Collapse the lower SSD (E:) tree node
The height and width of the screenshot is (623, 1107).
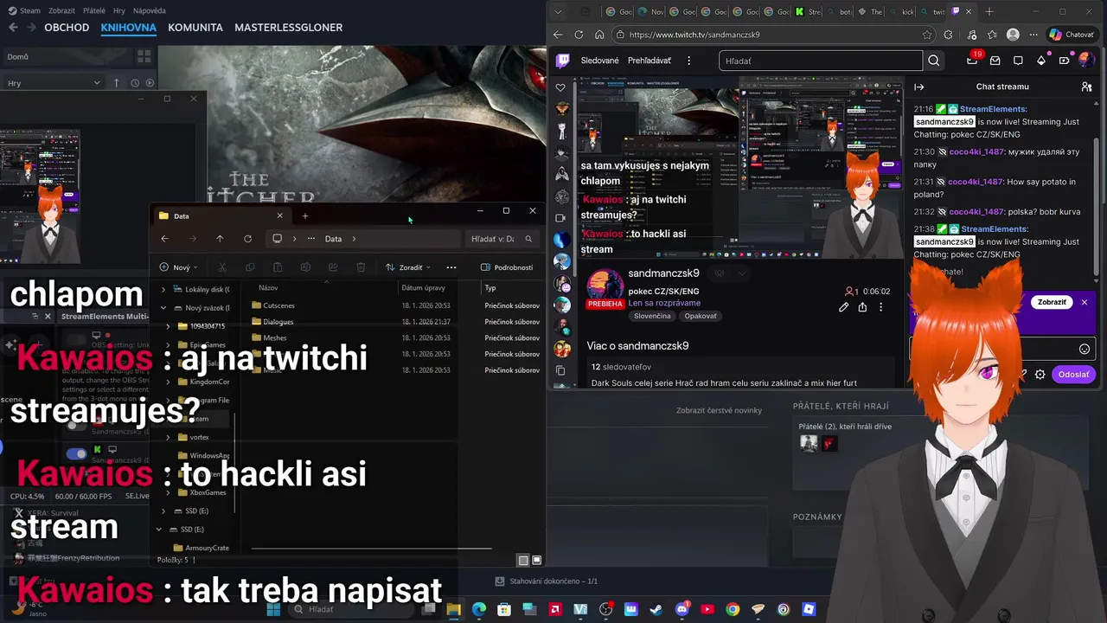pyautogui.click(x=159, y=529)
